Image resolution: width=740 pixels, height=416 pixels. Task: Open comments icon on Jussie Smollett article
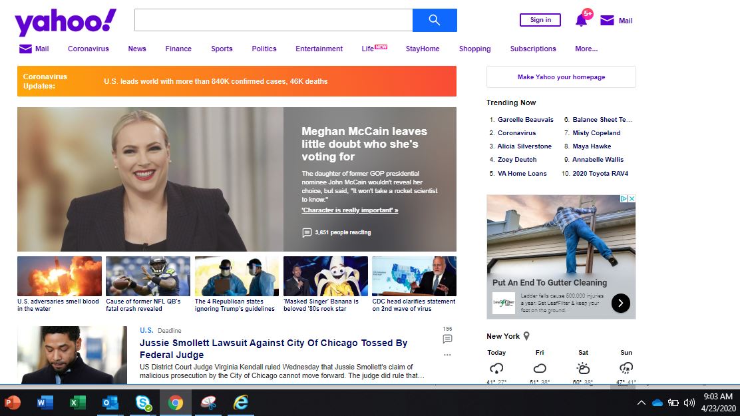tap(447, 339)
